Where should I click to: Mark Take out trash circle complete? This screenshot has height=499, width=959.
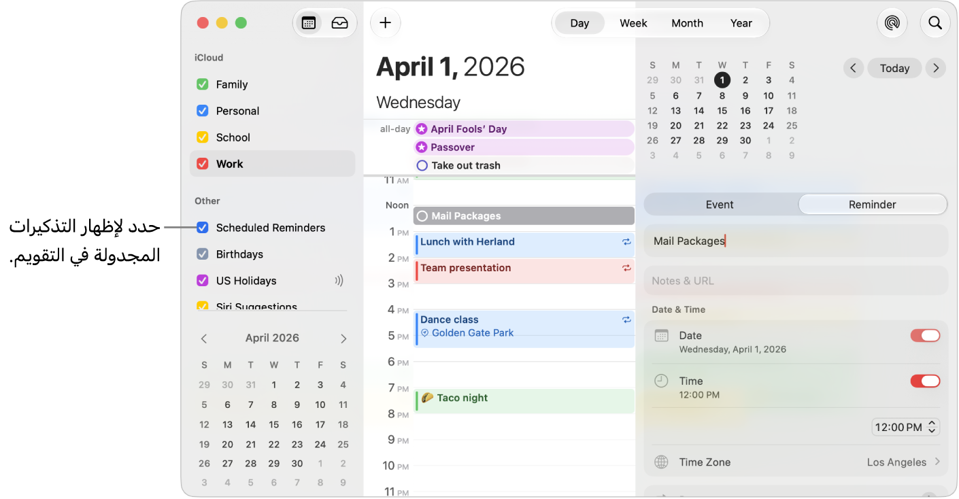(x=422, y=165)
